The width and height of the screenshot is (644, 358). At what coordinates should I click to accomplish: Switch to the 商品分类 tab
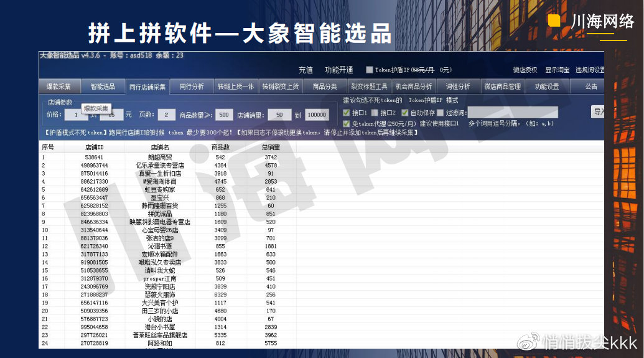point(324,87)
